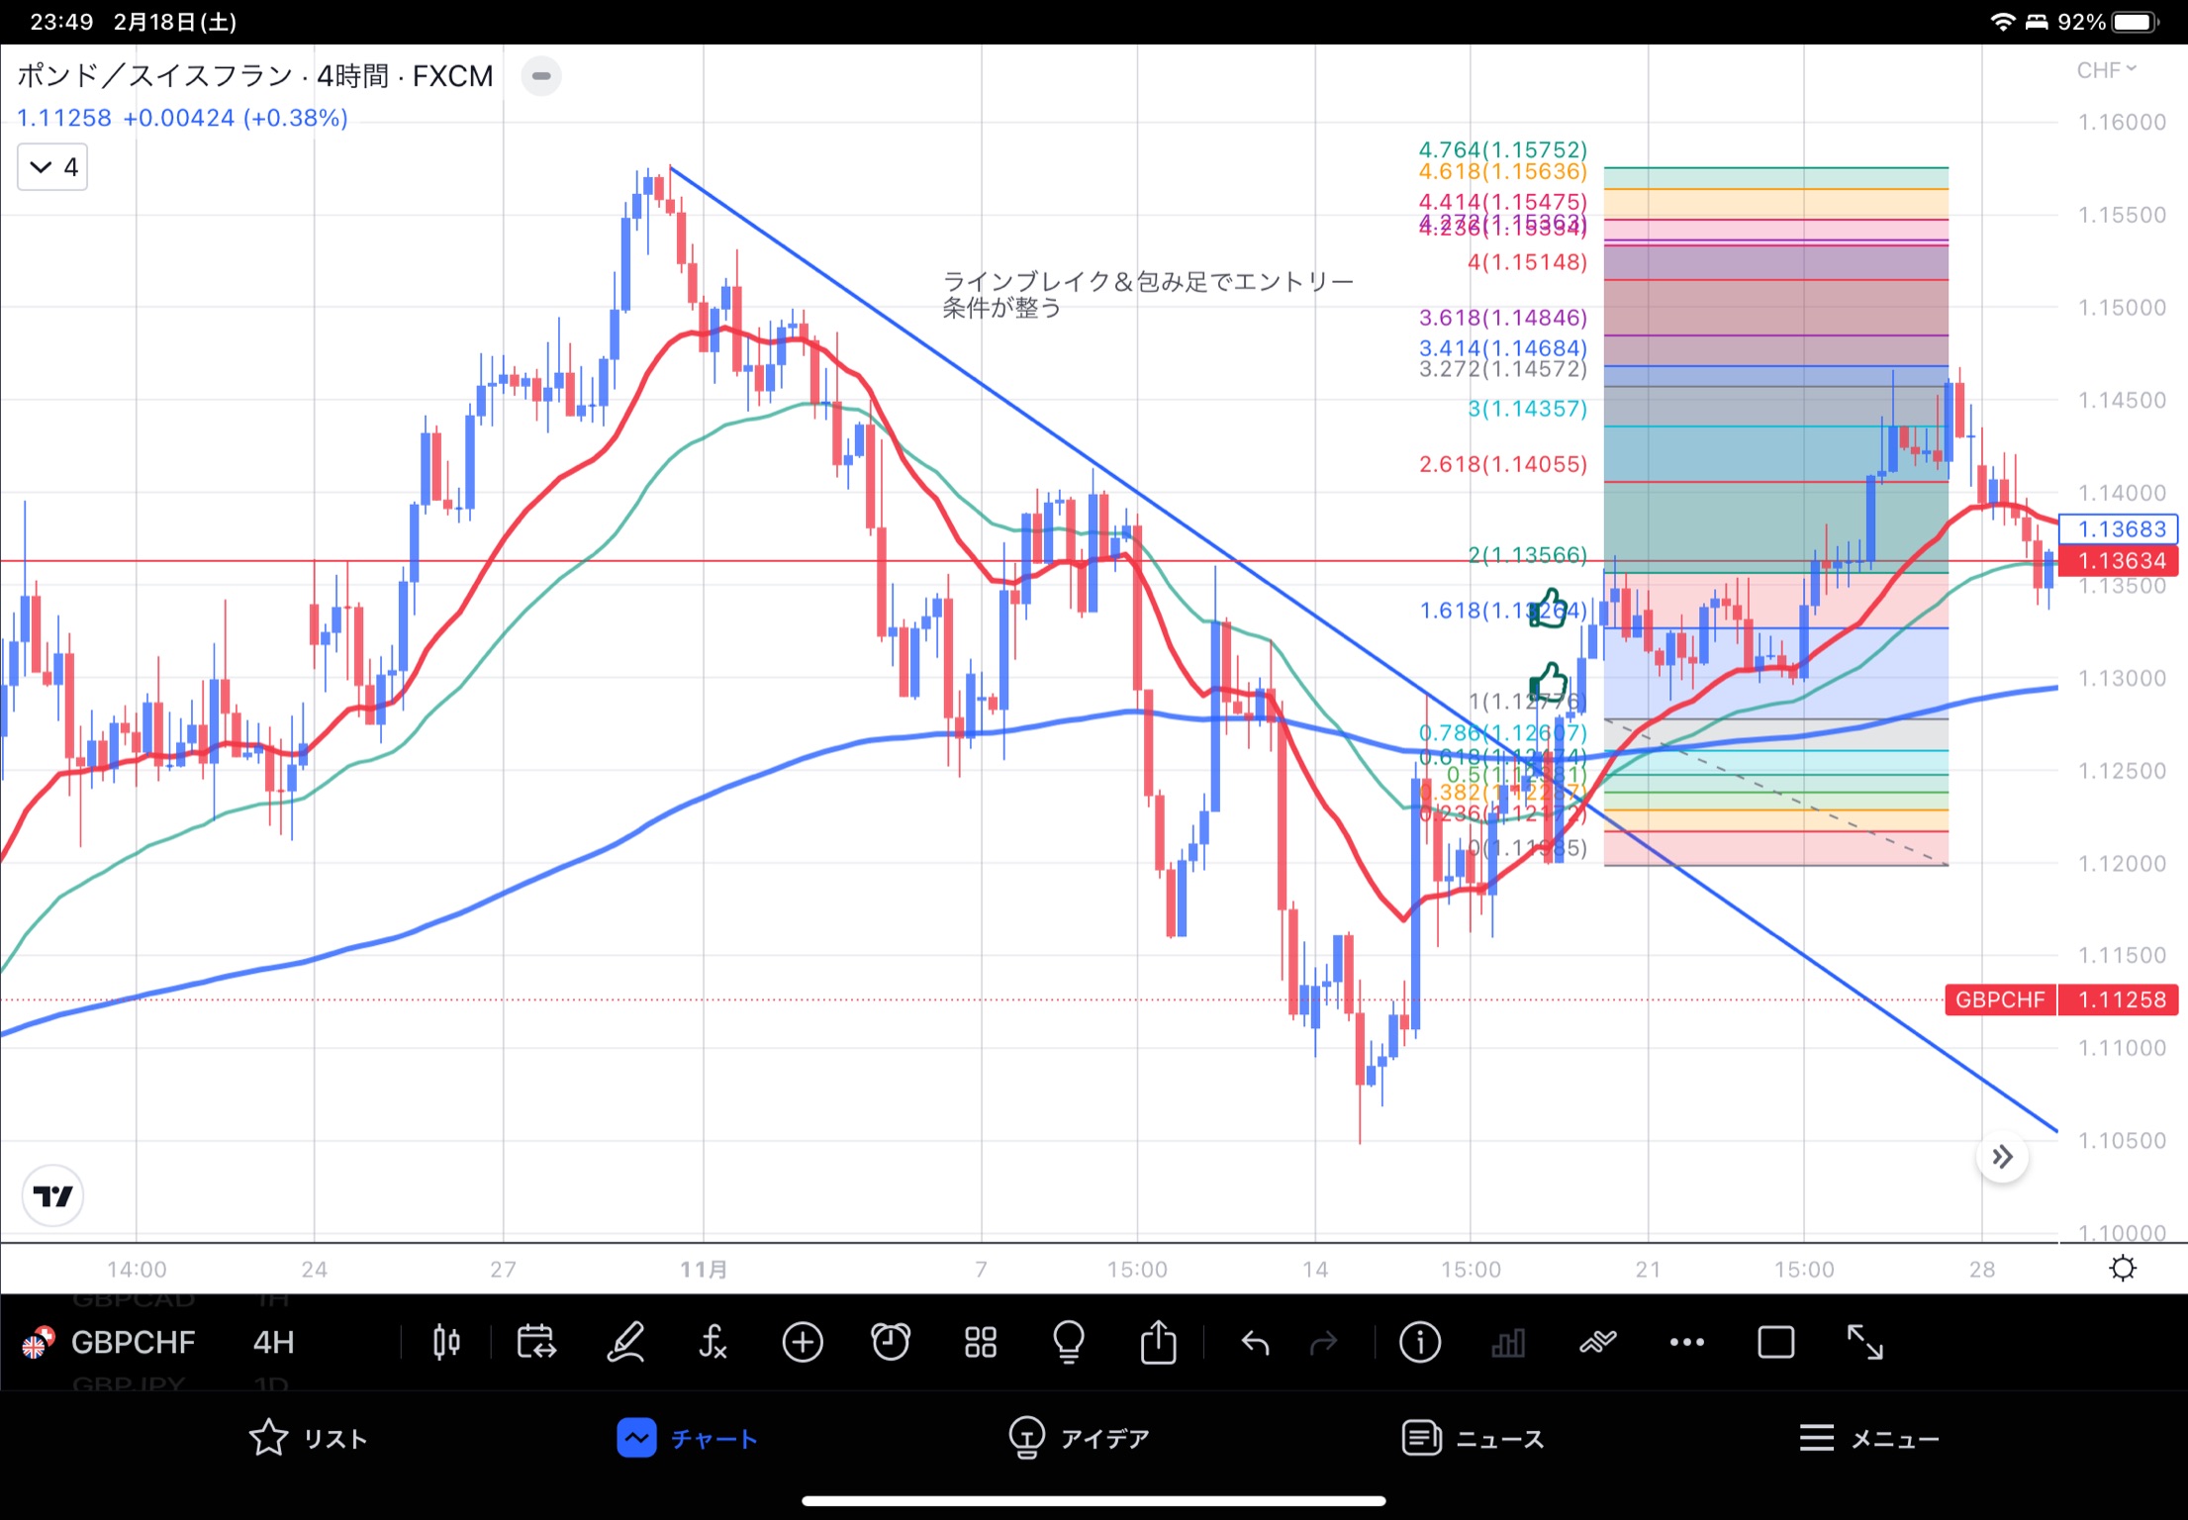Redo the chart action
The height and width of the screenshot is (1520, 2188).
(x=1323, y=1343)
